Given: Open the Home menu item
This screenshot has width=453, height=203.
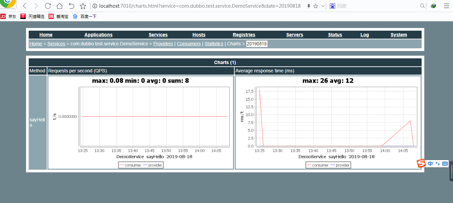Looking at the screenshot, I should [x=46, y=35].
